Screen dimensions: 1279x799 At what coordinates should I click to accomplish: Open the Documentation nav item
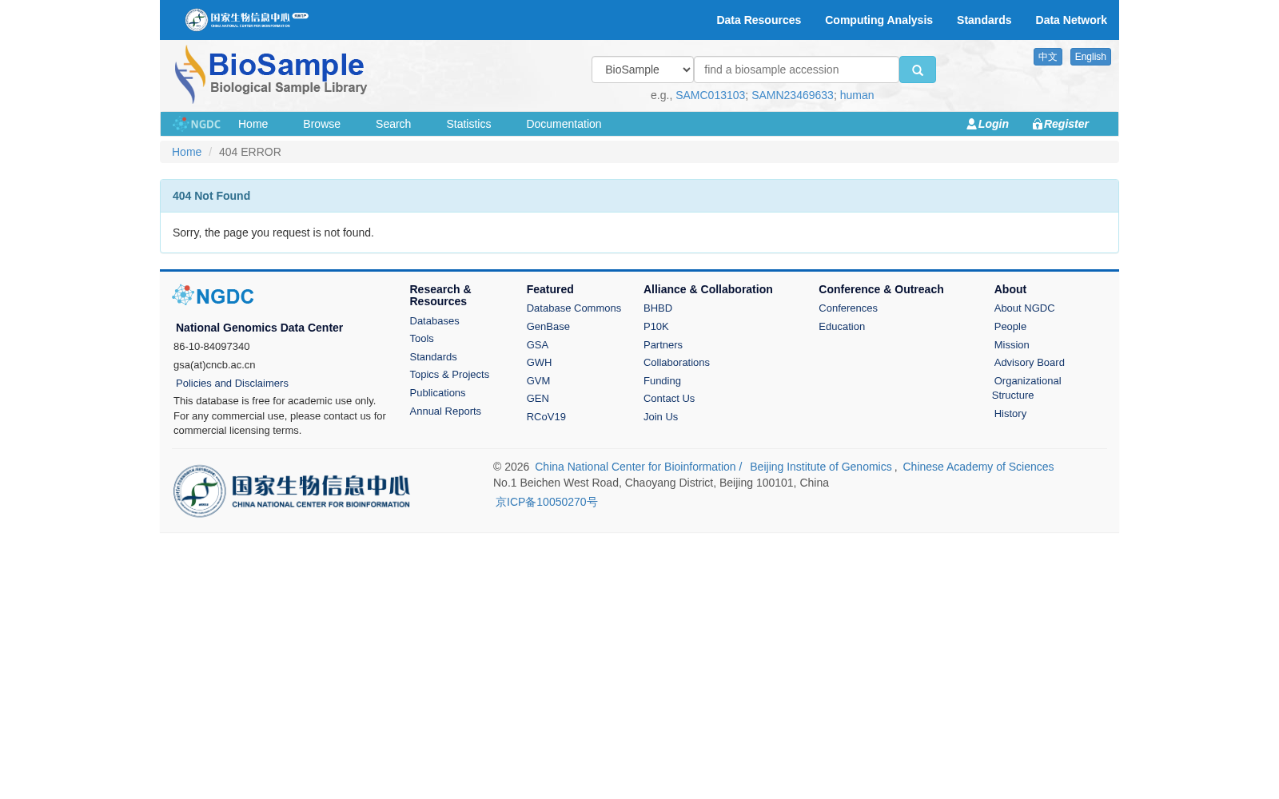pos(564,124)
